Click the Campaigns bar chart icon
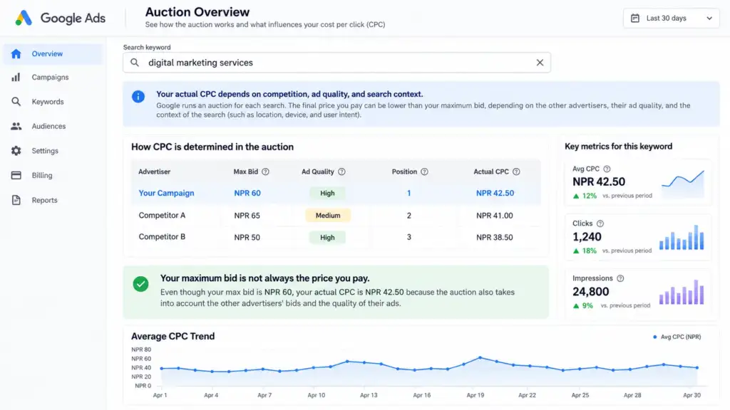The width and height of the screenshot is (730, 410). (16, 77)
